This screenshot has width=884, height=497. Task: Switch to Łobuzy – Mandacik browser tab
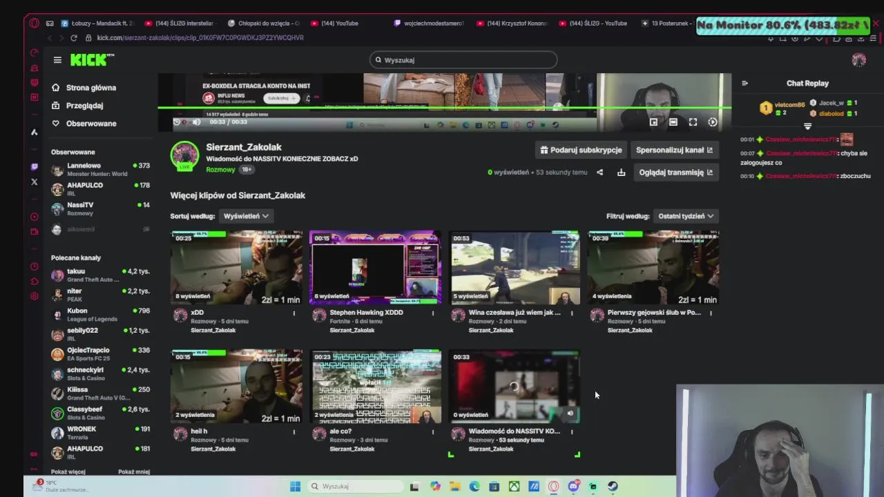98,23
